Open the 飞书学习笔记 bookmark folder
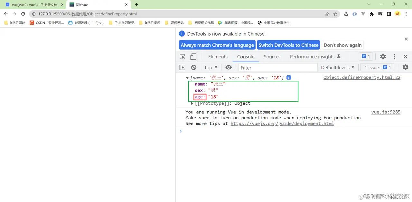Viewport: 412px width, 202px height. tap(122, 23)
